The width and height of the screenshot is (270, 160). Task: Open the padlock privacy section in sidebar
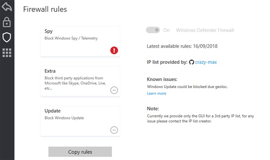tap(7, 22)
